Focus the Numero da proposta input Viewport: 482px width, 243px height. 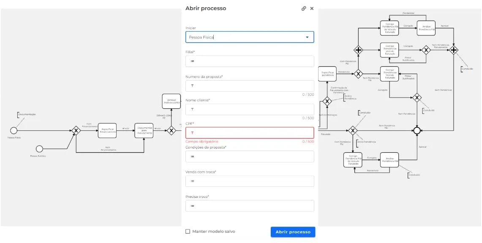[x=250, y=86]
